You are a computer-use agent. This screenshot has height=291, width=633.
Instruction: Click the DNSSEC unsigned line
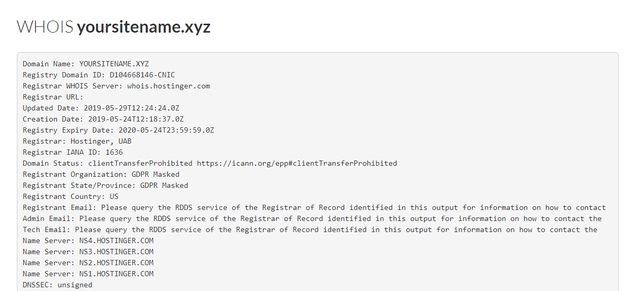[x=57, y=285]
